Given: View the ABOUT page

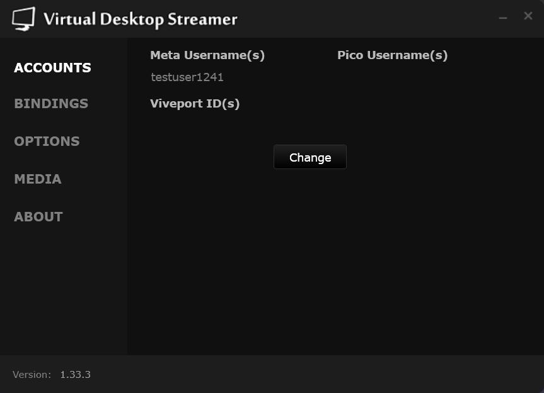Looking at the screenshot, I should (38, 217).
